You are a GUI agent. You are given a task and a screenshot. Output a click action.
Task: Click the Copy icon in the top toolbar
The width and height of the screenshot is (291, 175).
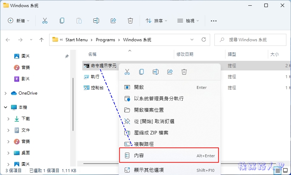coord(62,21)
